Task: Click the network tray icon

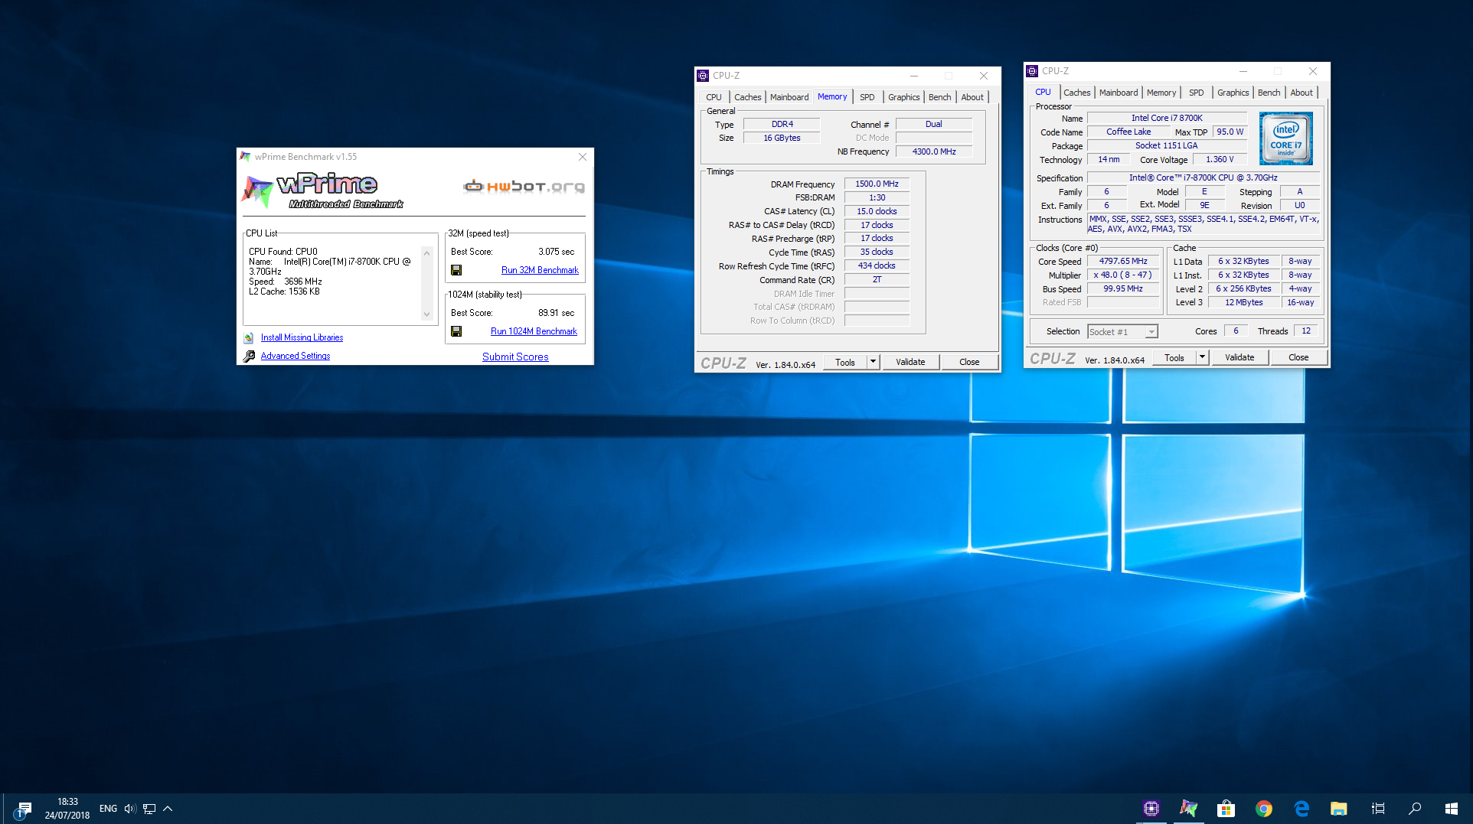Action: (149, 809)
